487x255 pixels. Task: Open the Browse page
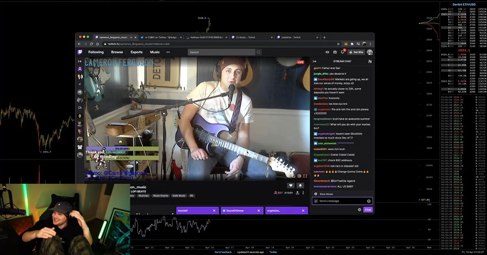click(117, 52)
